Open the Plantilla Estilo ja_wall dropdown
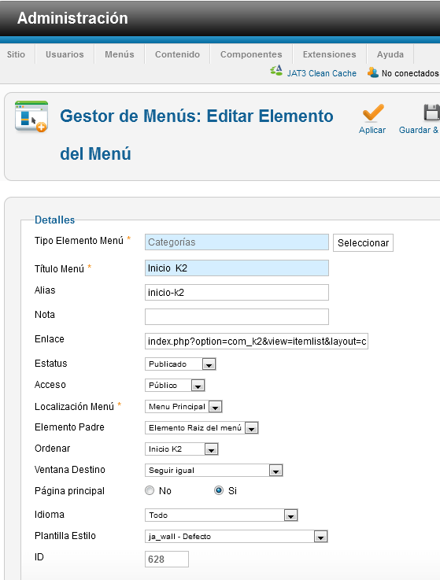440x580 pixels. pos(236,537)
